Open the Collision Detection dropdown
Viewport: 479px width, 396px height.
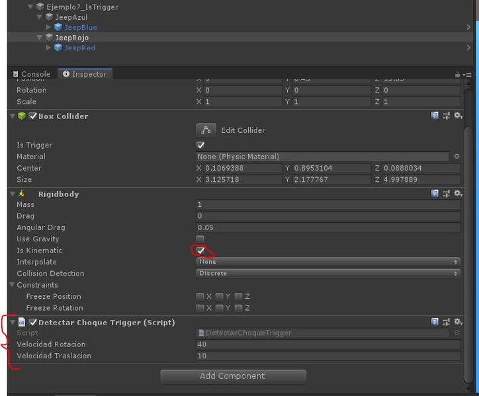click(328, 273)
